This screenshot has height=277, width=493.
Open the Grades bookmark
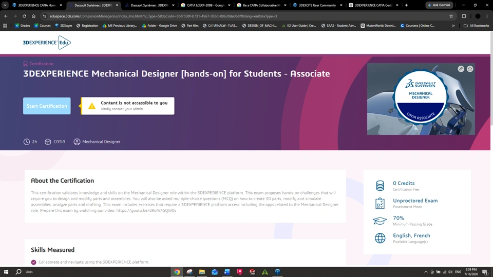(22, 26)
